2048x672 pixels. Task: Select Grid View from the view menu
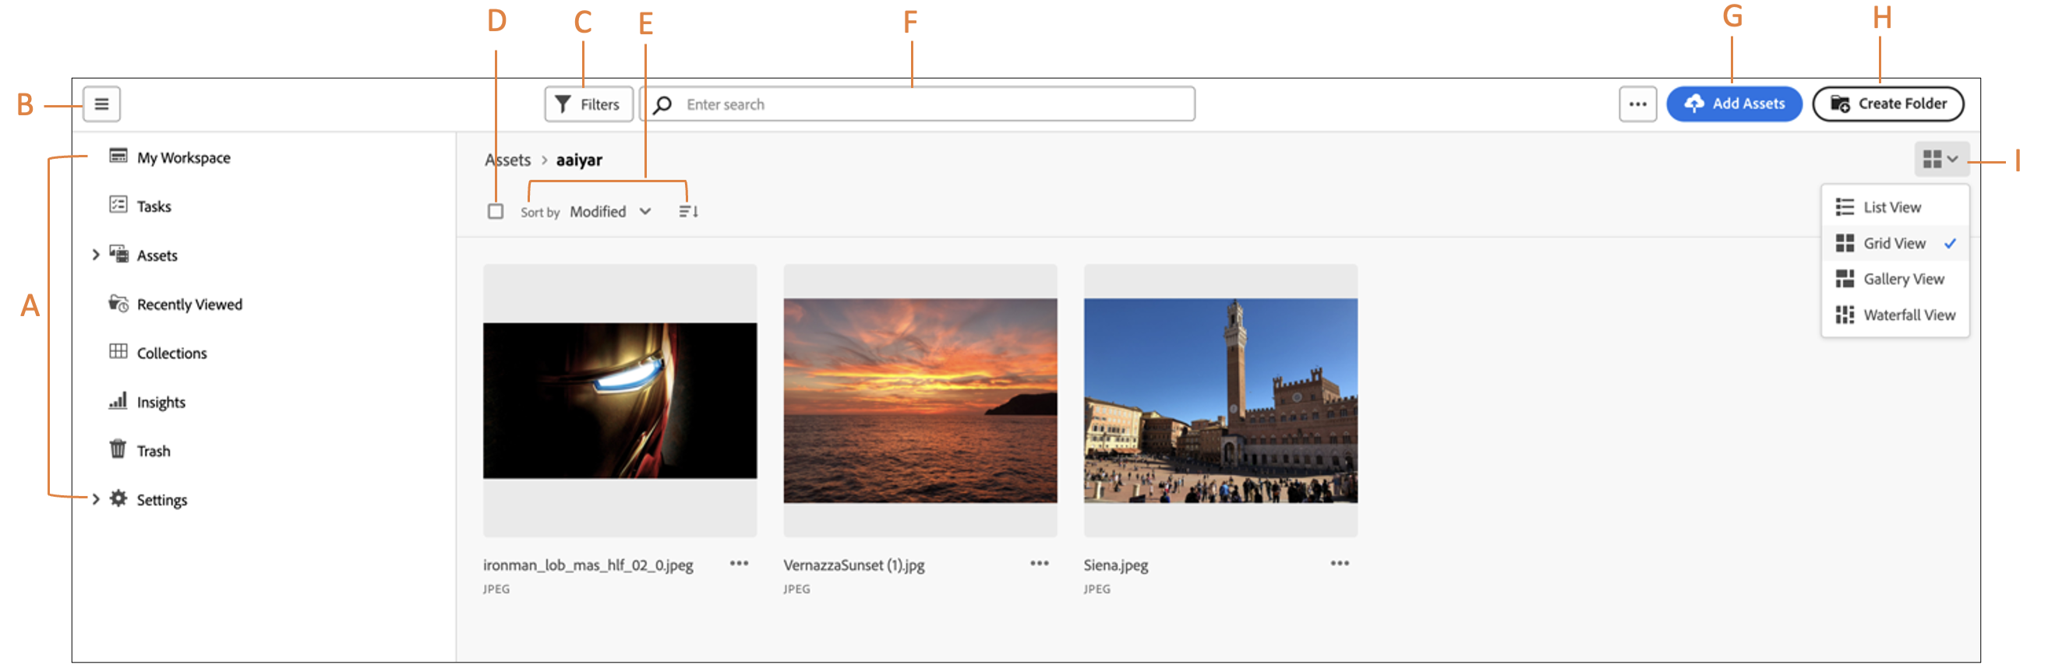1894,243
